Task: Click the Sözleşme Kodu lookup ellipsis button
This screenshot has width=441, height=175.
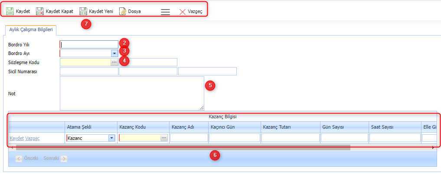Action: click(114, 62)
